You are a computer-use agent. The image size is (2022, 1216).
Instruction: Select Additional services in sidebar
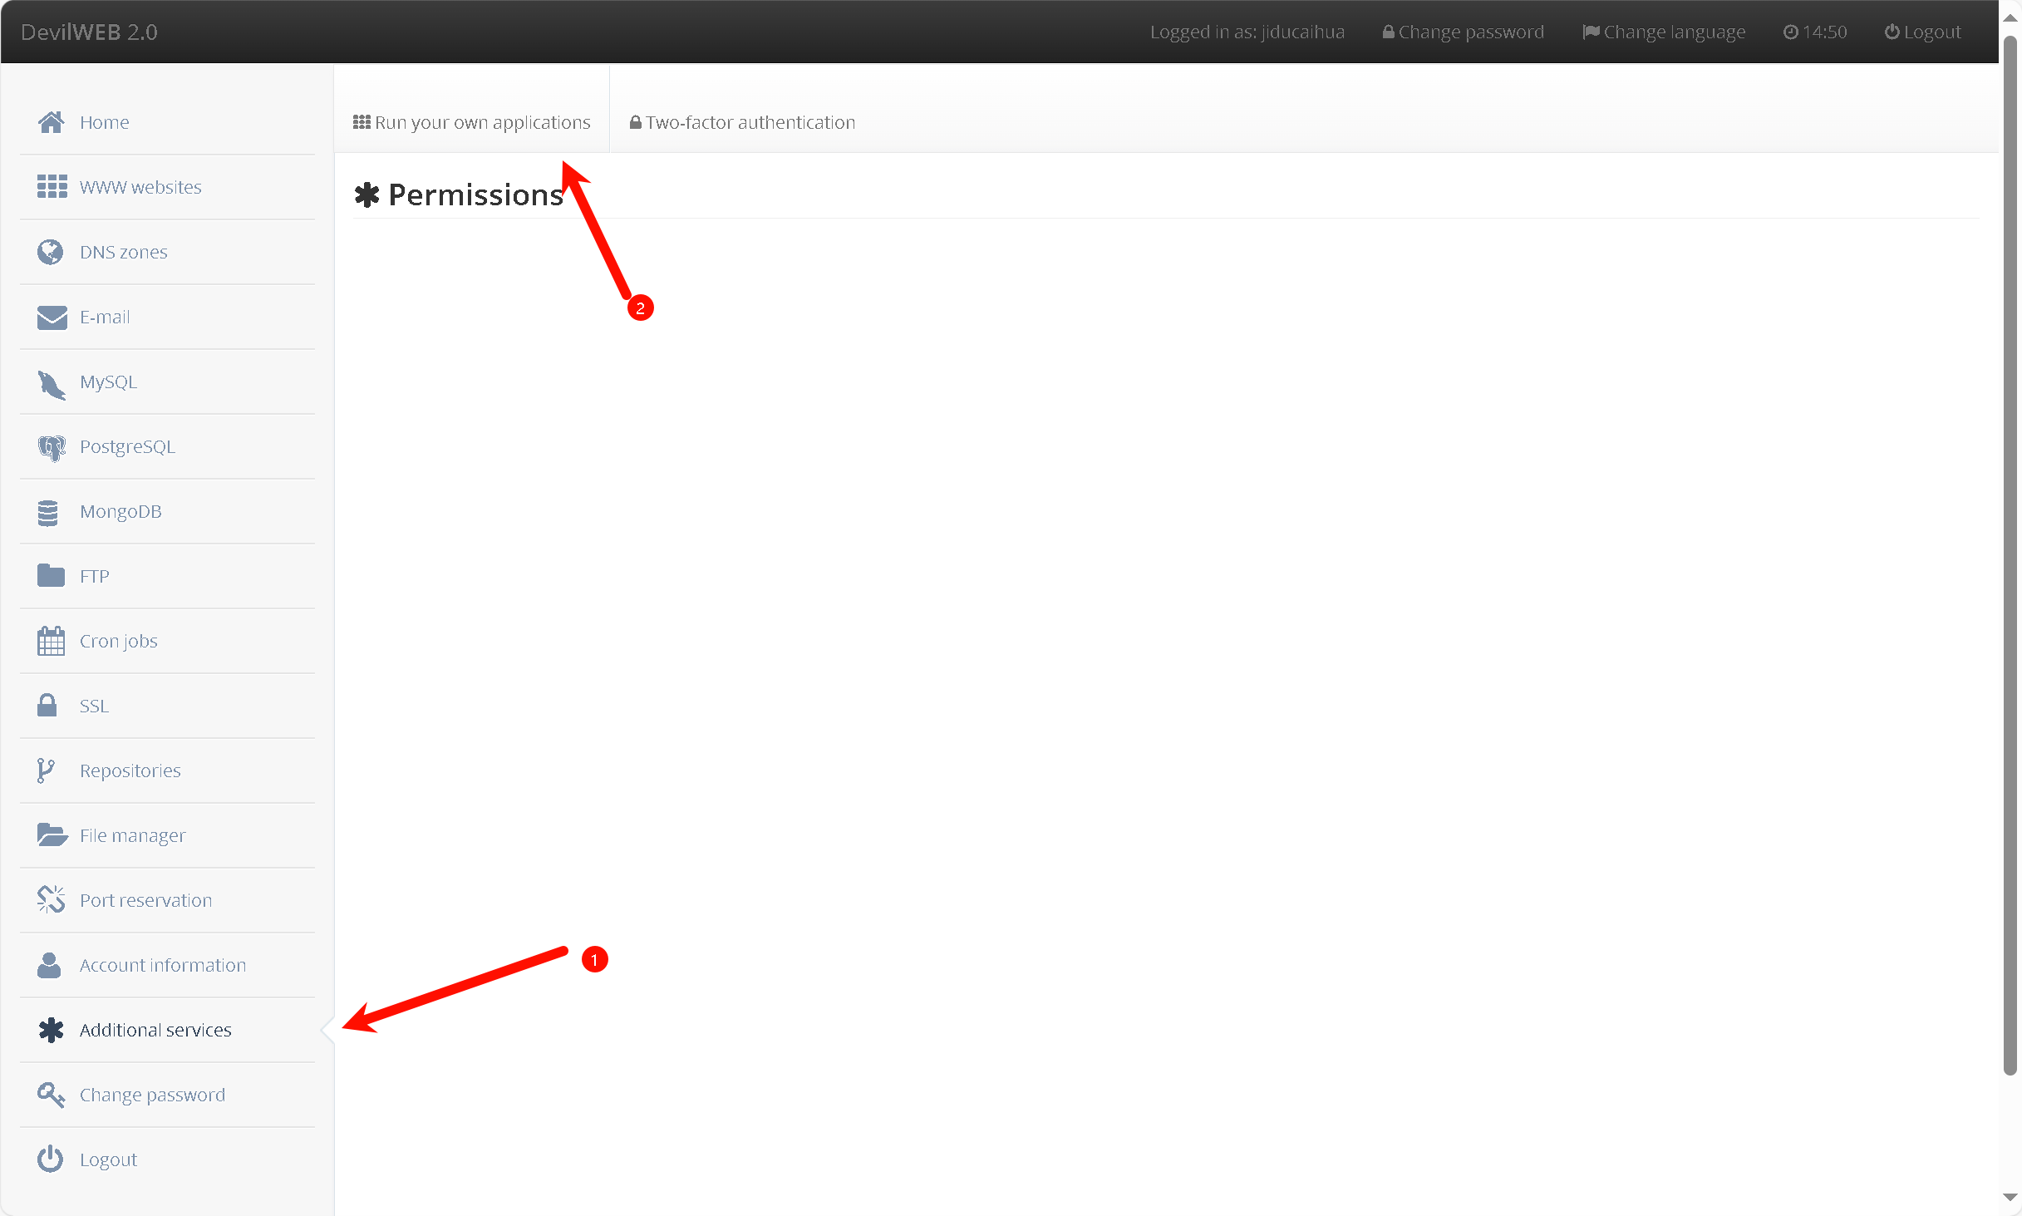pyautogui.click(x=167, y=1030)
